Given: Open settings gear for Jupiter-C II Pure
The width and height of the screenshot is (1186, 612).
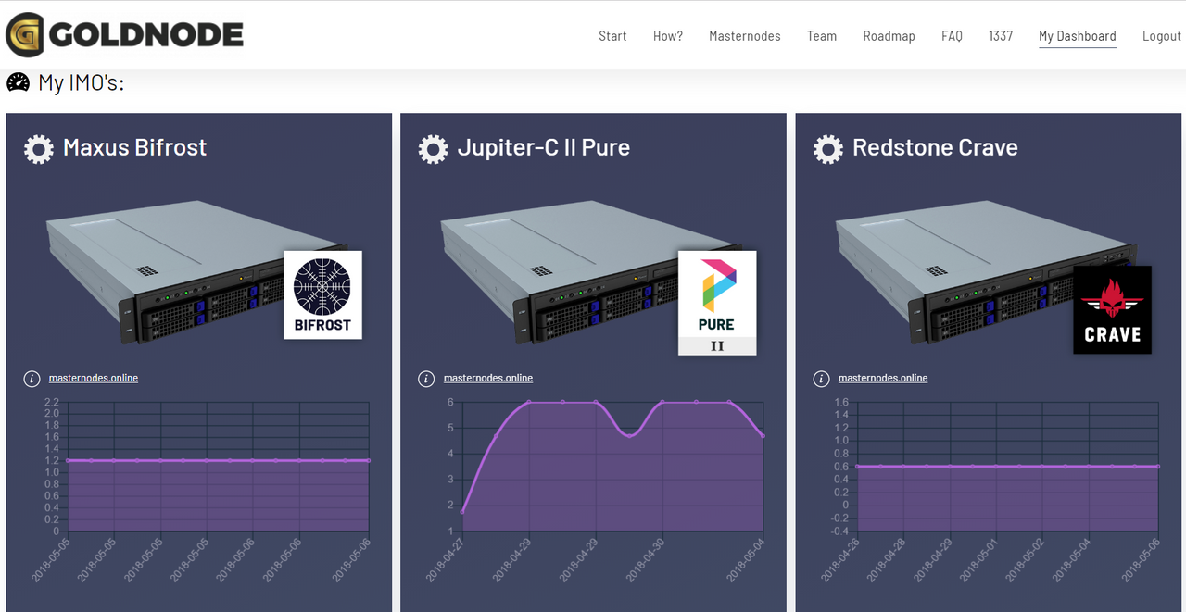Looking at the screenshot, I should coord(434,149).
